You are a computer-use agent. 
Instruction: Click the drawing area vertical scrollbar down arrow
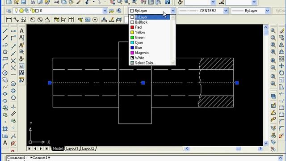[x=266, y=143]
